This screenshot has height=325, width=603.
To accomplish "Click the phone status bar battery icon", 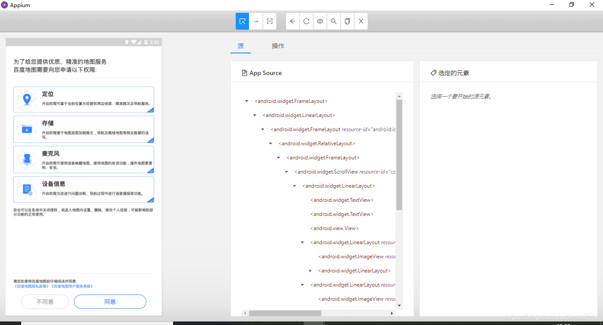I will click(x=146, y=42).
